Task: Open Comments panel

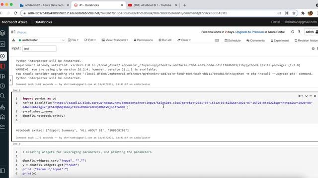Action: click(255, 41)
